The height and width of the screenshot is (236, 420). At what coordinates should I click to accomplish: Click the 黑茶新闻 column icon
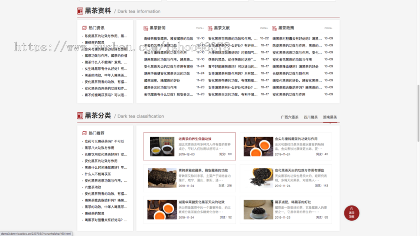click(146, 28)
